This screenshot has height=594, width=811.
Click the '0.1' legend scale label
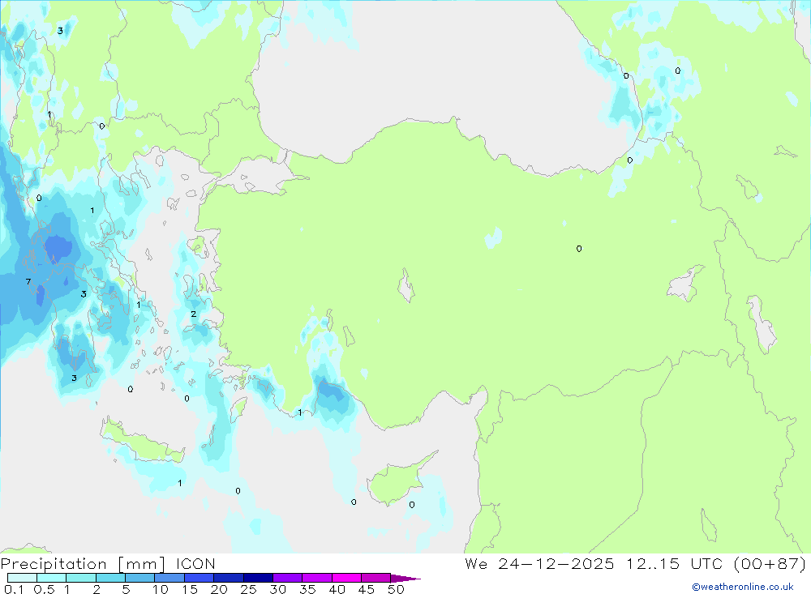click(x=14, y=589)
